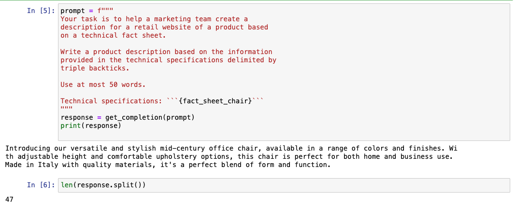Click the line 'triple backticks.'
The image size is (517, 223).
point(95,68)
